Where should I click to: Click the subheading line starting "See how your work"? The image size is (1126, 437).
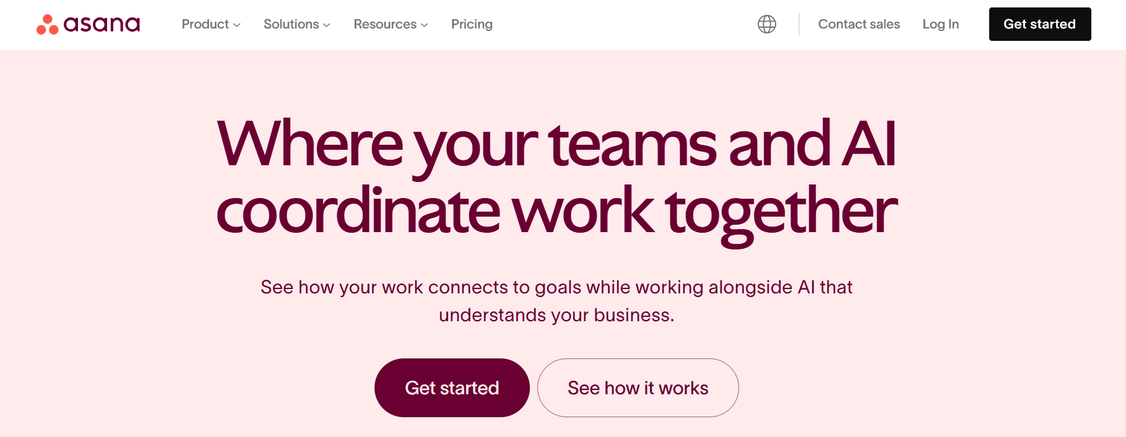556,287
